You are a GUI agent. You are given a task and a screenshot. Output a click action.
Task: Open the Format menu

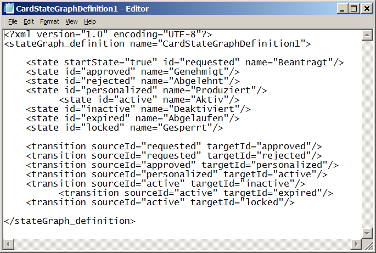click(49, 21)
